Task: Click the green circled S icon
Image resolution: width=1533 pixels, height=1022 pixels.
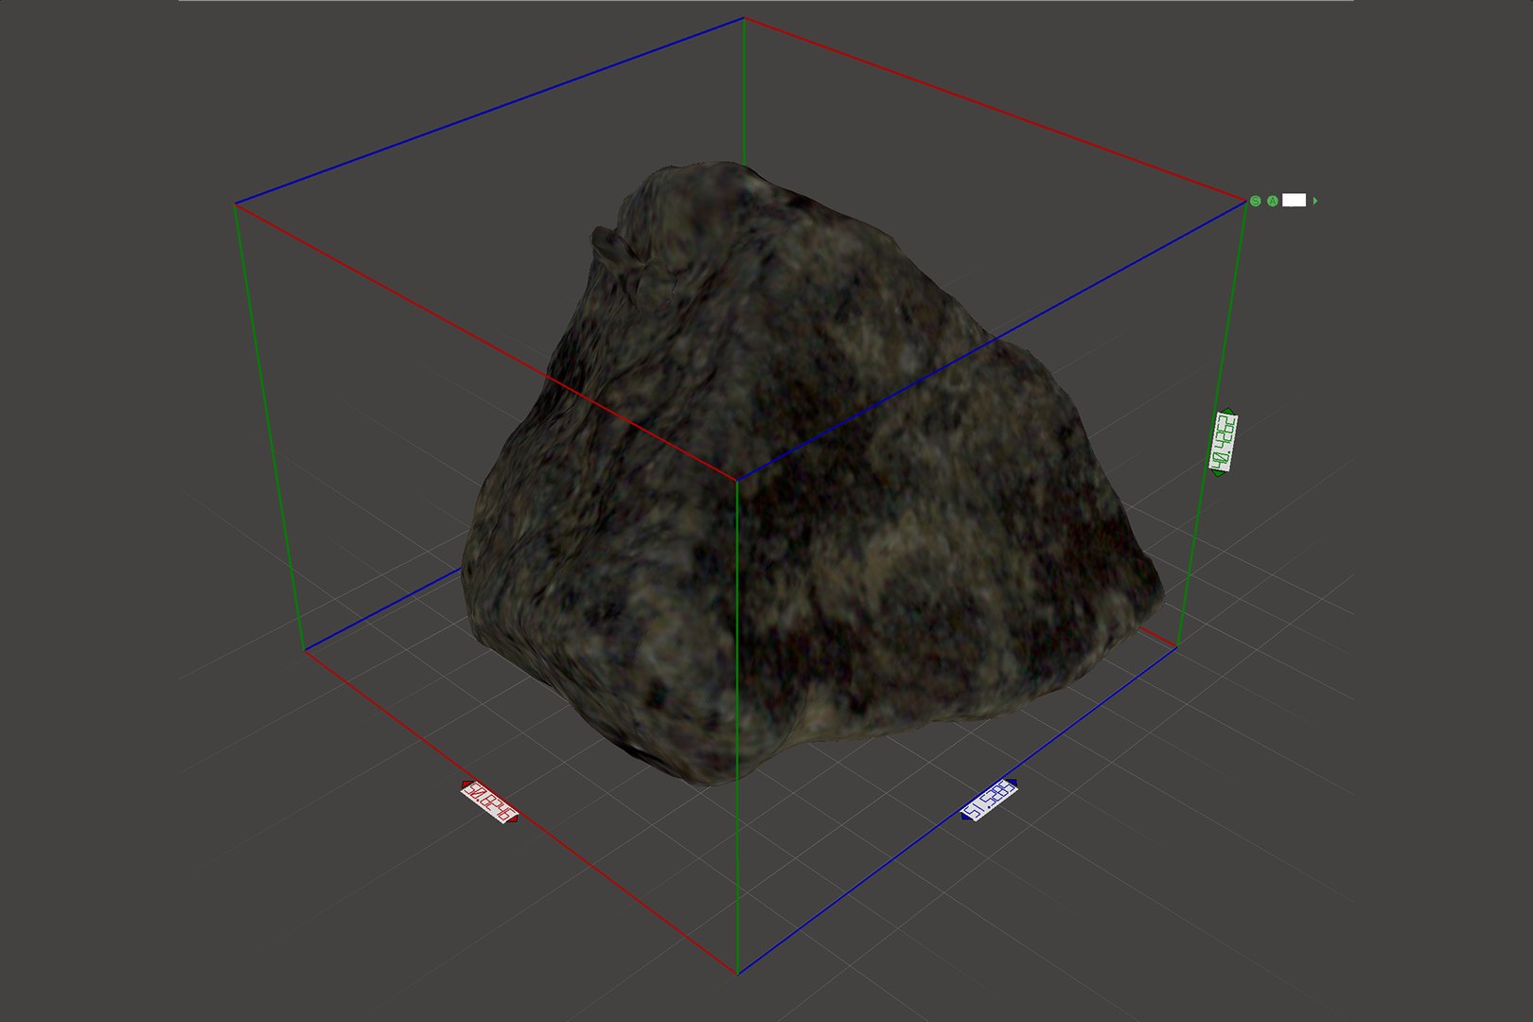Action: pyautogui.click(x=1256, y=201)
